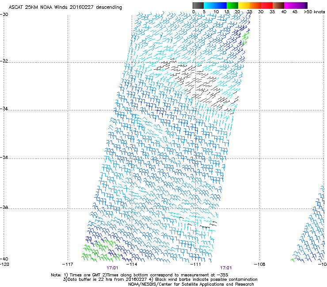Click the '-108' longitude axis label
The height and width of the screenshot is (287, 327).
coord(260,264)
